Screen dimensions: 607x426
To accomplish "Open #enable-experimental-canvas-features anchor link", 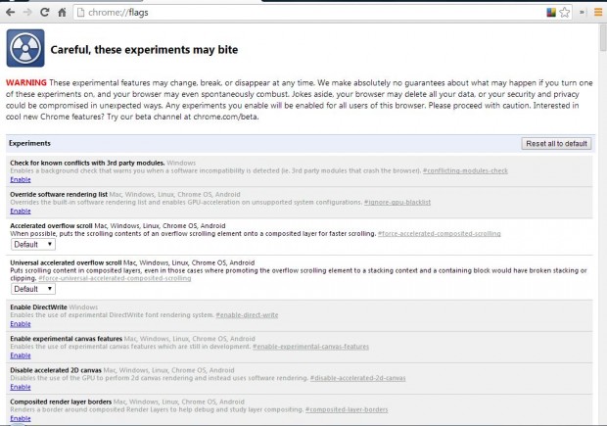I will tap(311, 347).
